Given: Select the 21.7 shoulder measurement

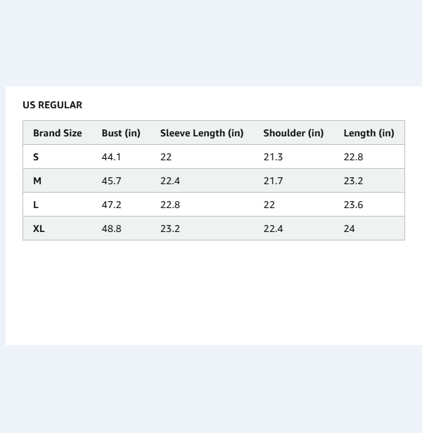Looking at the screenshot, I should click(x=273, y=181).
